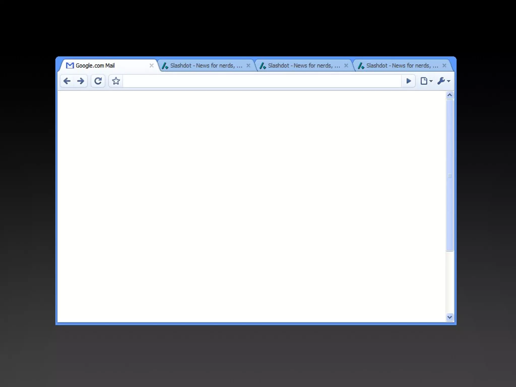Click the scrollbar down arrow

(449, 317)
